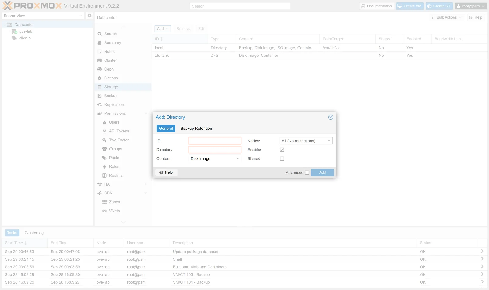Open the Ceph section icon
This screenshot has width=489, height=290.
click(100, 69)
